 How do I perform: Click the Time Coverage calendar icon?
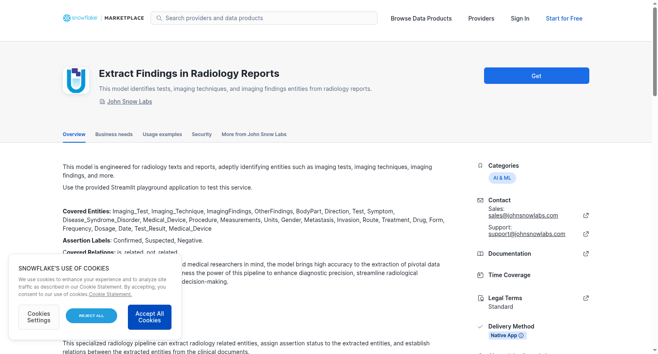(480, 275)
